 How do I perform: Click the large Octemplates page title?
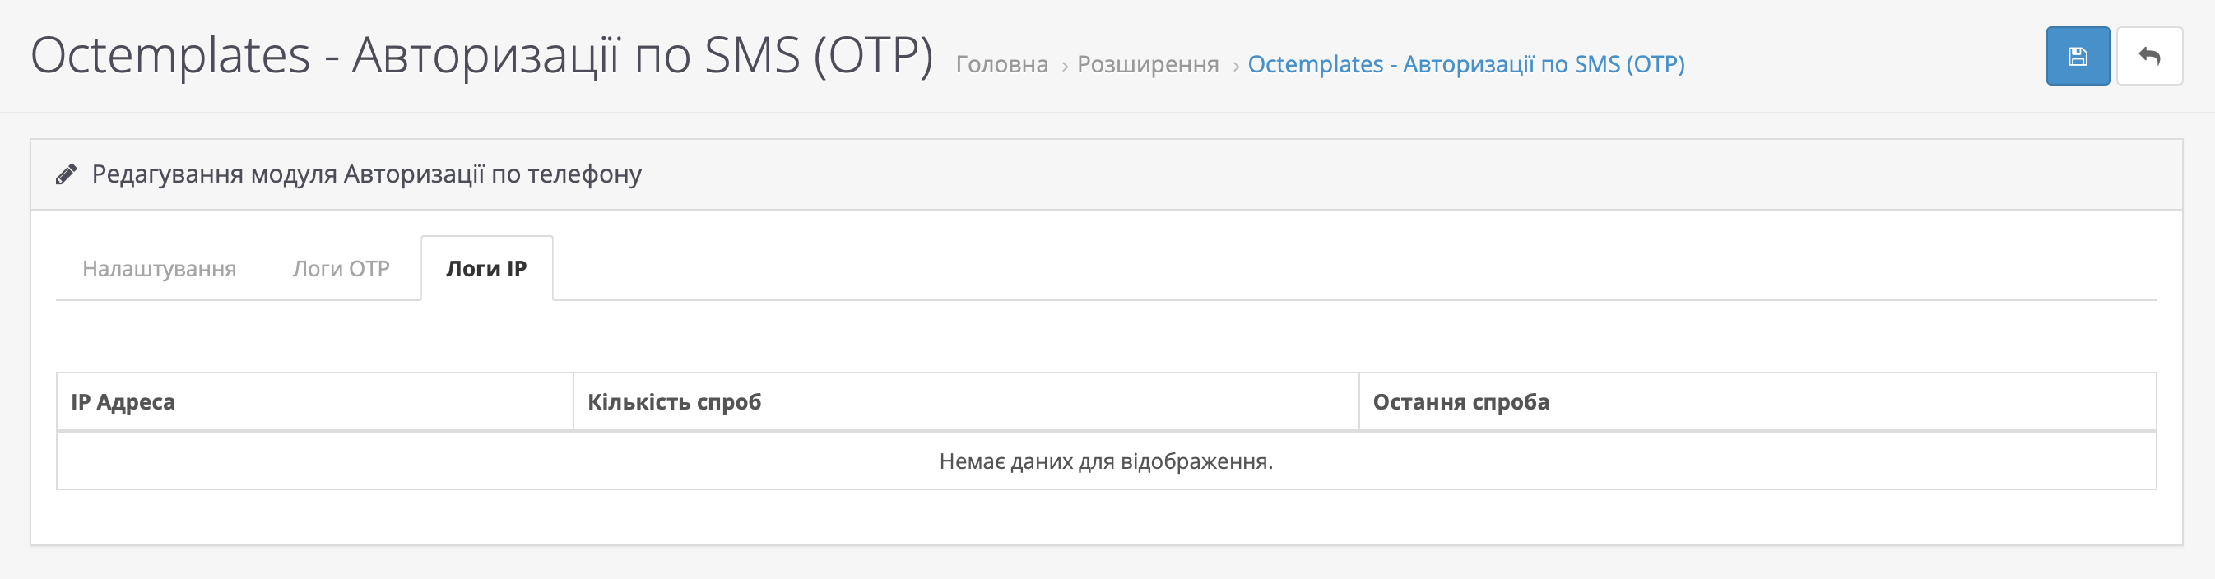(x=481, y=56)
